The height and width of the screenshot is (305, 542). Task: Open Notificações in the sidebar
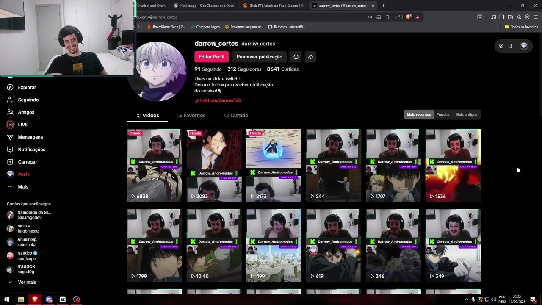31,150
